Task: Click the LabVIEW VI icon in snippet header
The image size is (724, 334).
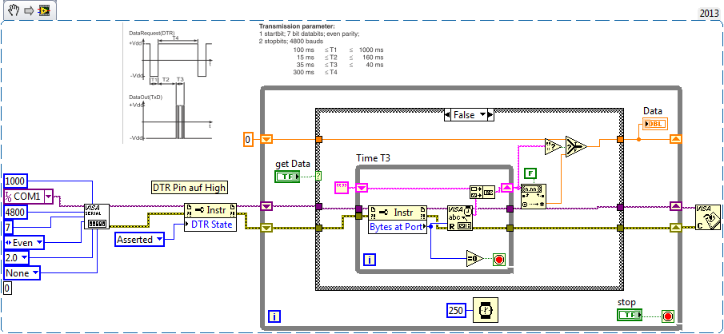Action: (44, 10)
